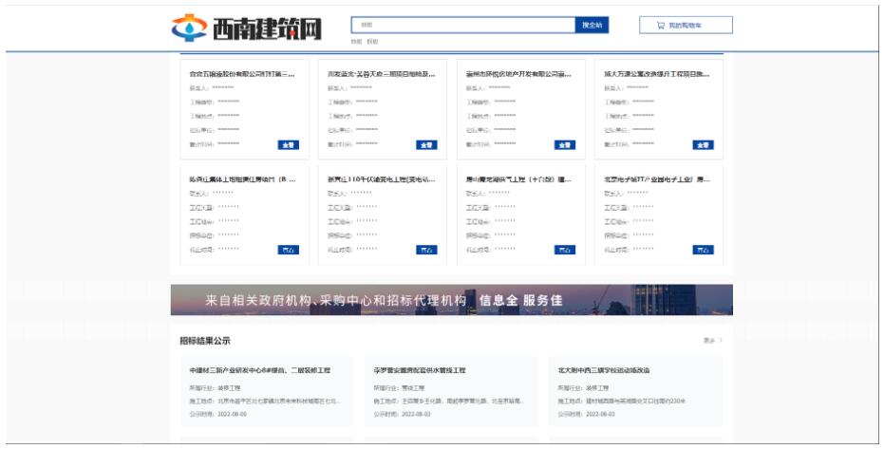Click view button in 房地产开发有限公司 card
884x449 pixels.
click(564, 145)
